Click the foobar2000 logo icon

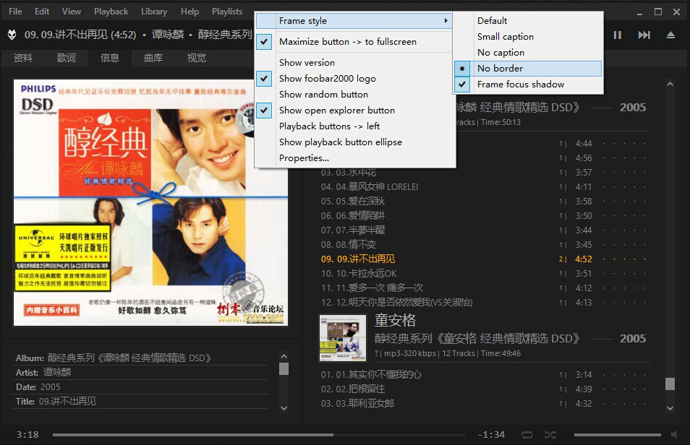12,34
